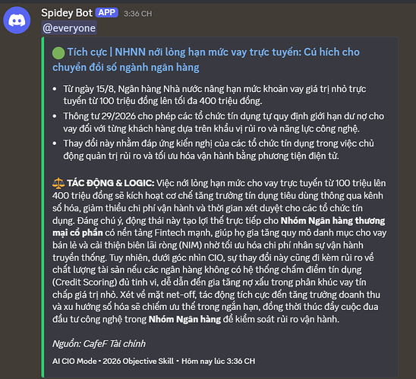Click the APP badge next to Spidey Bot
416x379 pixels.
tap(106, 12)
